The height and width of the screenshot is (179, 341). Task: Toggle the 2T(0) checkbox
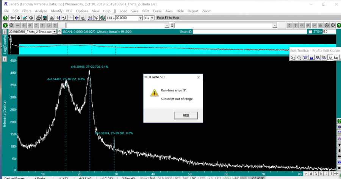(310, 32)
